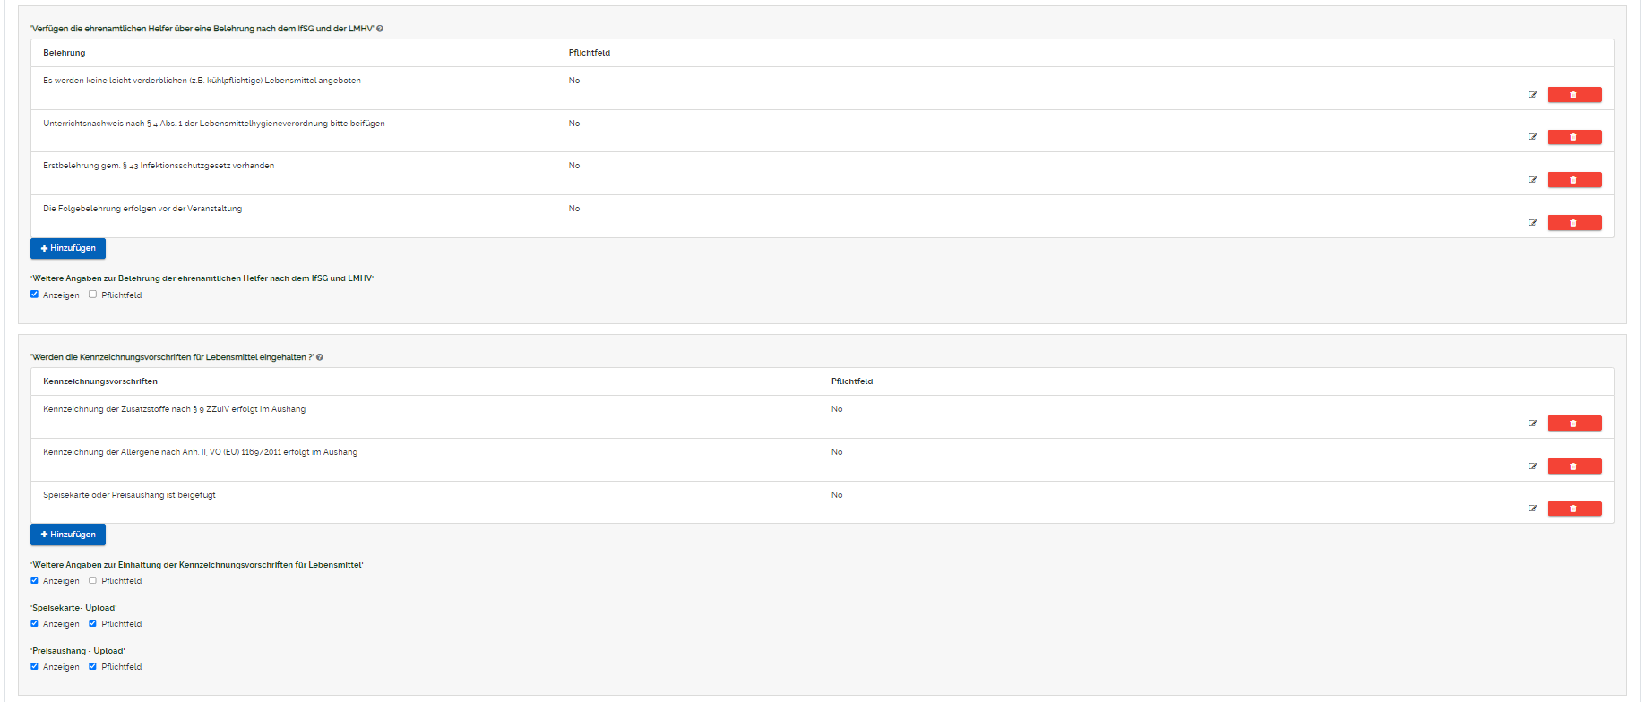Uncheck Pflichtfeld for 'Speisekarte- Upload'
Viewport: 1645px width, 702px height.
(92, 623)
